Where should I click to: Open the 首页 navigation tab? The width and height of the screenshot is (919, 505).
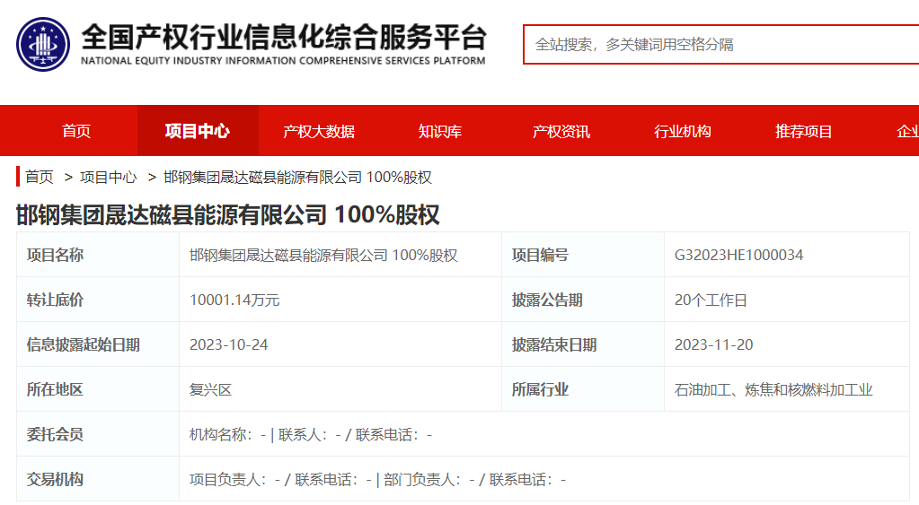[x=76, y=131]
